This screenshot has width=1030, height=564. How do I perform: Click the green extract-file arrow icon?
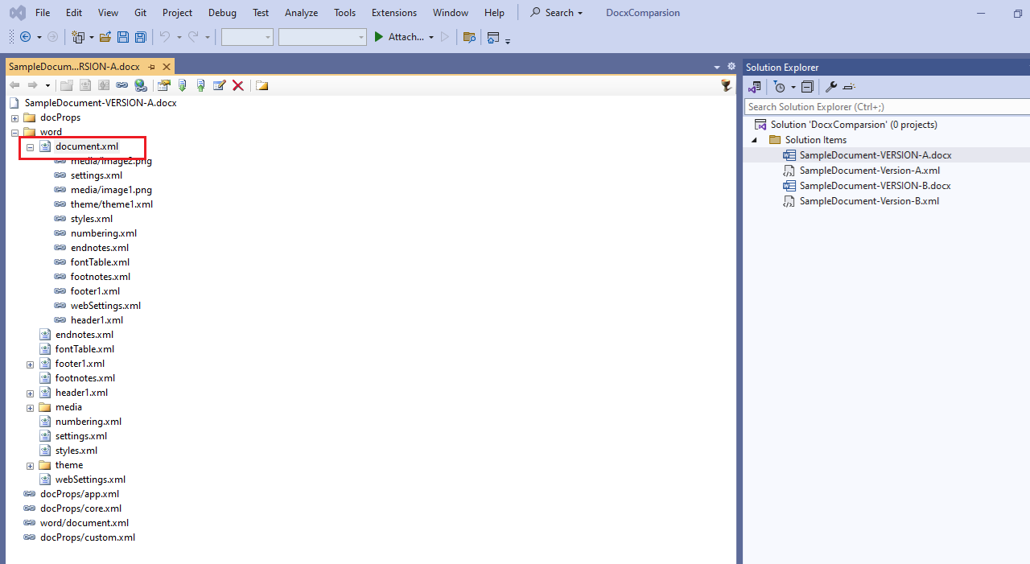click(x=183, y=85)
